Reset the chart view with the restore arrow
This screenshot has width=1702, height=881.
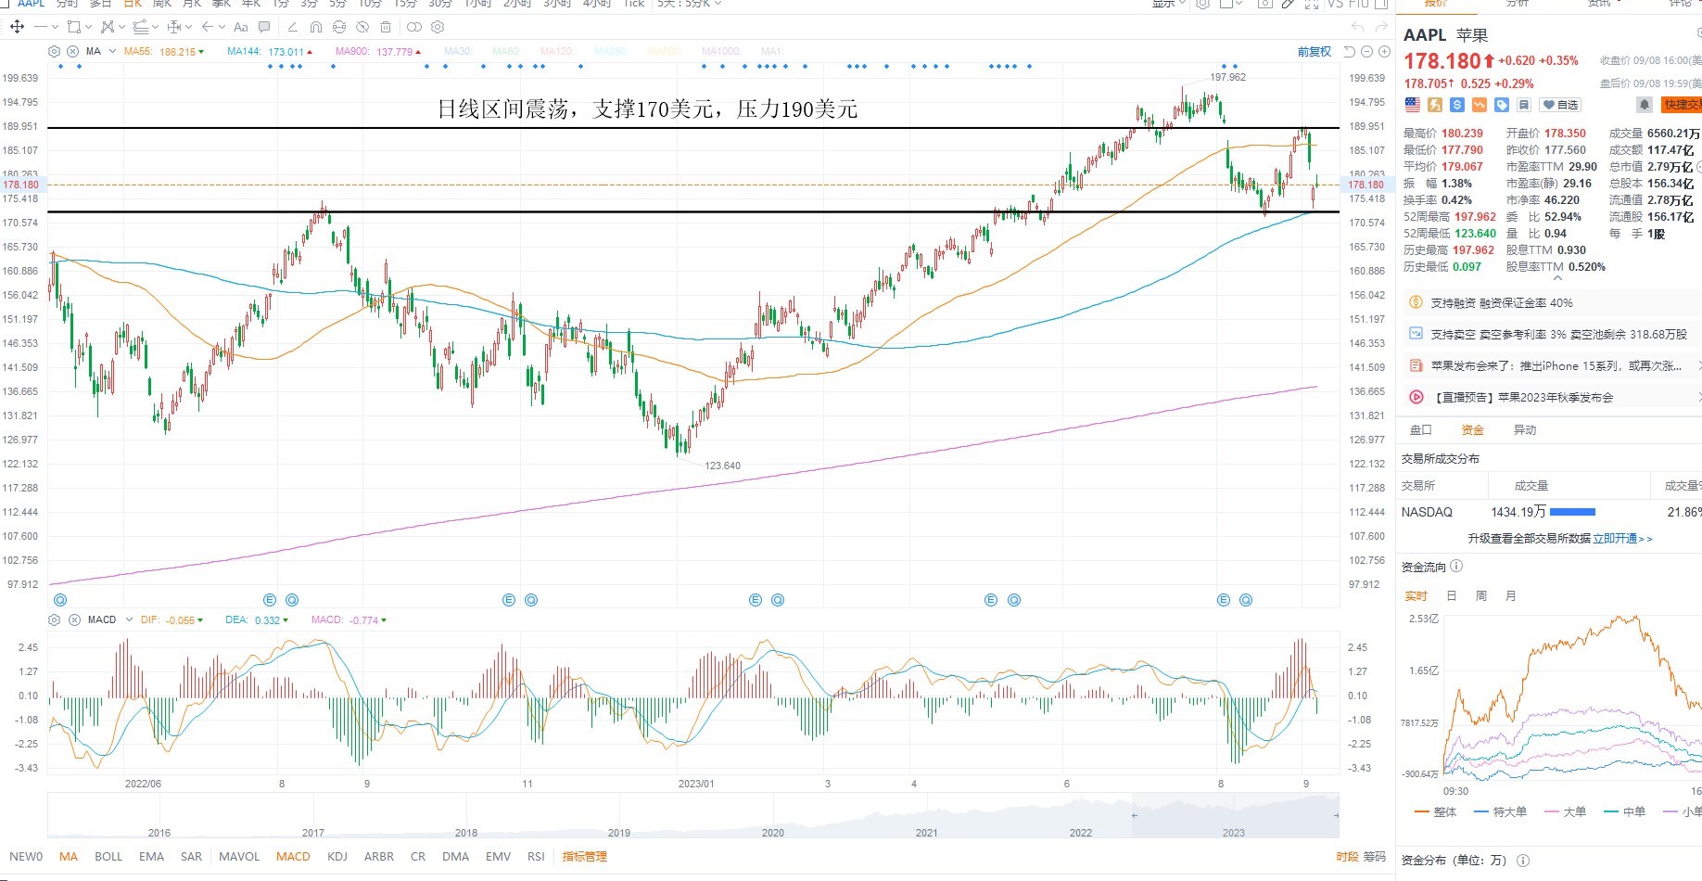click(x=1350, y=51)
